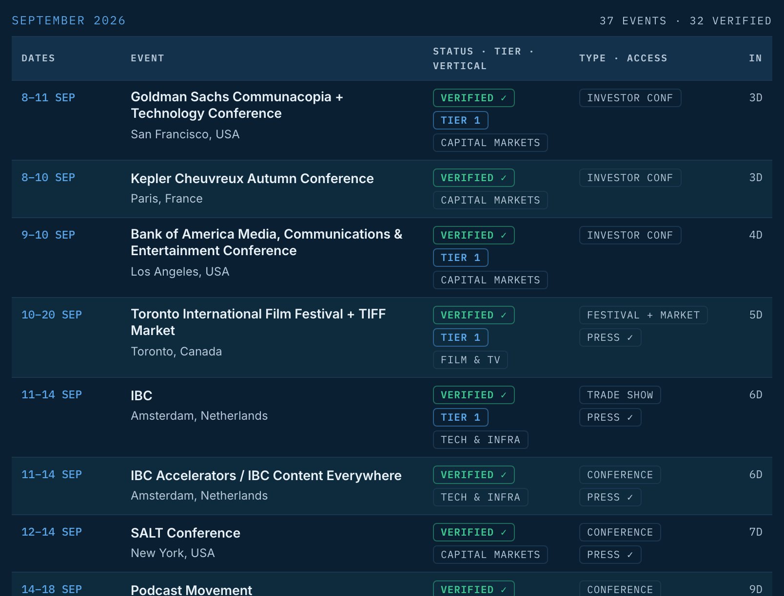Click the TRADE SHOW type tag
This screenshot has width=784, height=596.
pyautogui.click(x=620, y=395)
